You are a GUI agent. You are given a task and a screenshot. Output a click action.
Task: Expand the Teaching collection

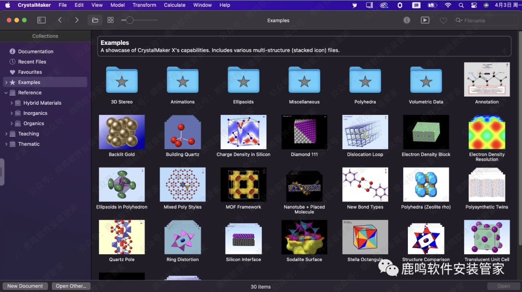[6, 134]
